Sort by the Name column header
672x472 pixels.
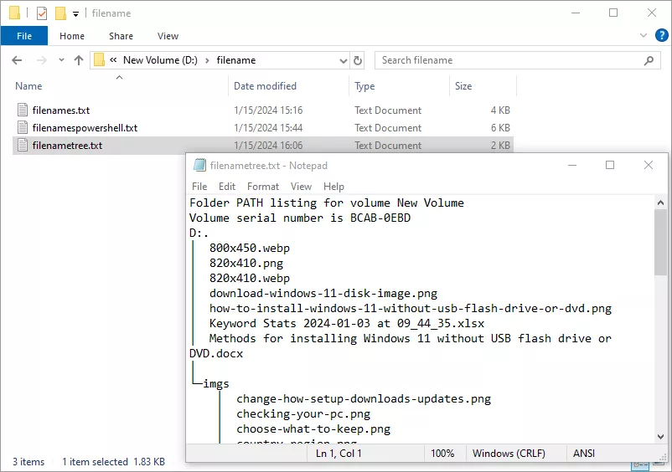click(x=28, y=86)
